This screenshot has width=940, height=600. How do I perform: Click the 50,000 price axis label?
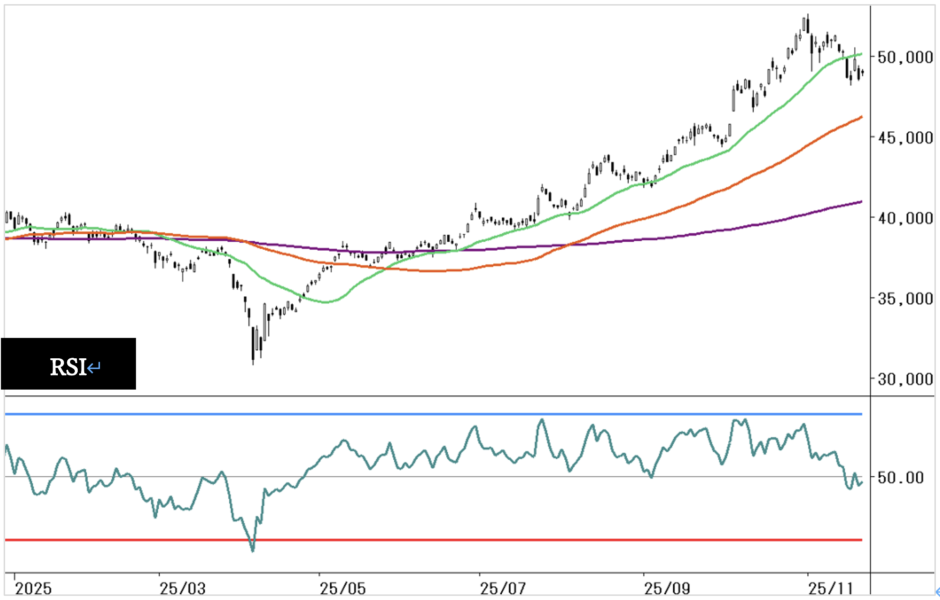[x=905, y=57]
